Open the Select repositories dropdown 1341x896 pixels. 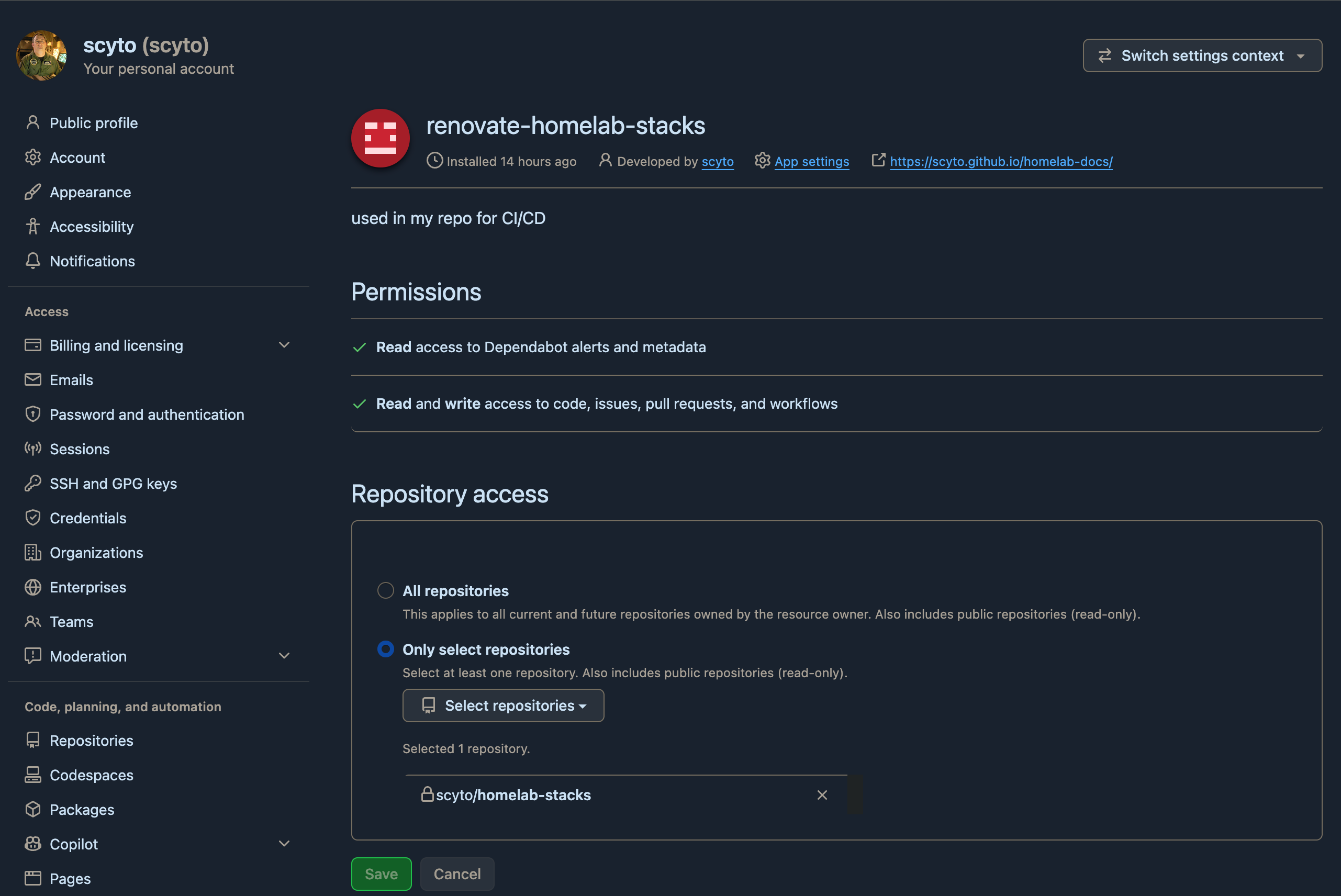pos(503,705)
